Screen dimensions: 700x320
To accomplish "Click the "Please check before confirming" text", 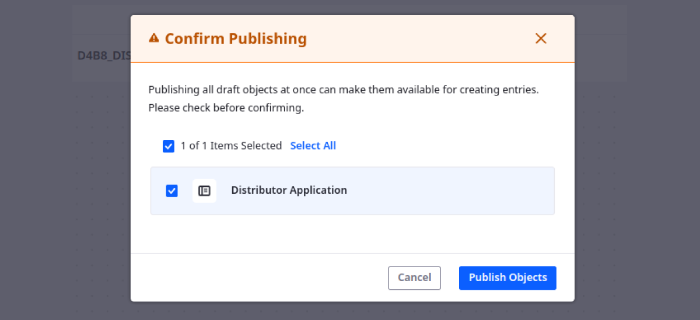I will click(x=226, y=108).
